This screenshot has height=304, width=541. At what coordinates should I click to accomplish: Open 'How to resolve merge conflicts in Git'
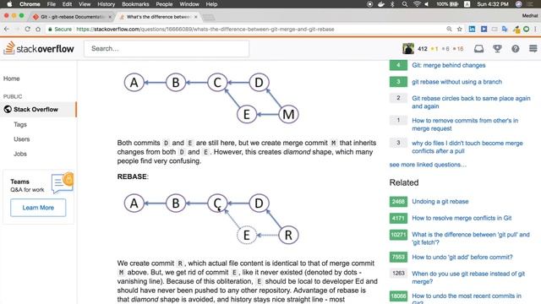click(x=462, y=218)
